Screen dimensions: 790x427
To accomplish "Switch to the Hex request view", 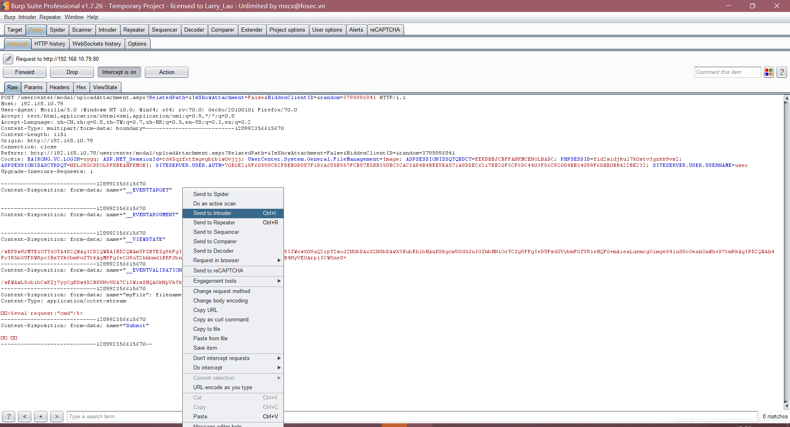I will (81, 88).
